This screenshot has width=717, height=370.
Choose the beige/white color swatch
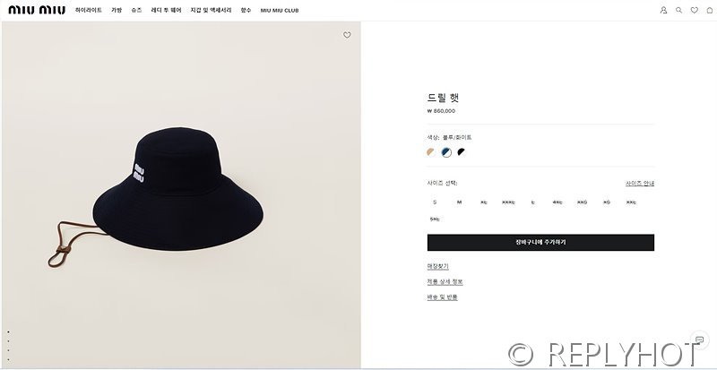pos(431,151)
